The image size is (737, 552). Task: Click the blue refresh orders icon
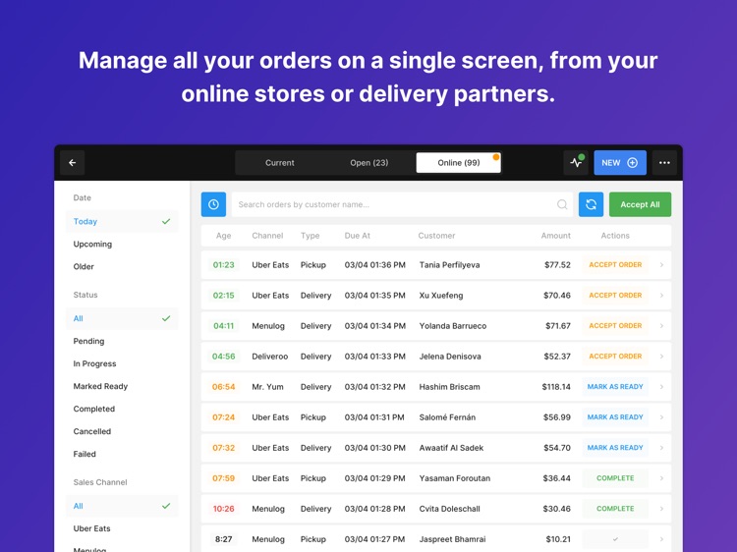pyautogui.click(x=591, y=204)
